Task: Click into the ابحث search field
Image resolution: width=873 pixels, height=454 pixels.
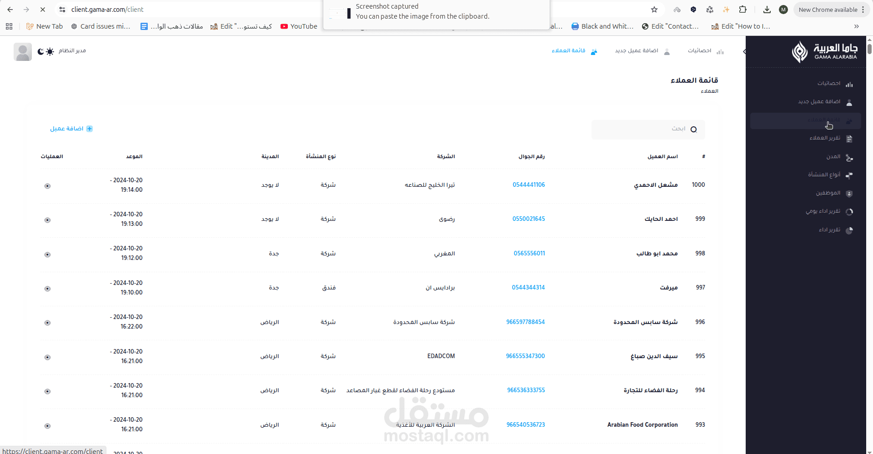Action: [x=648, y=130]
